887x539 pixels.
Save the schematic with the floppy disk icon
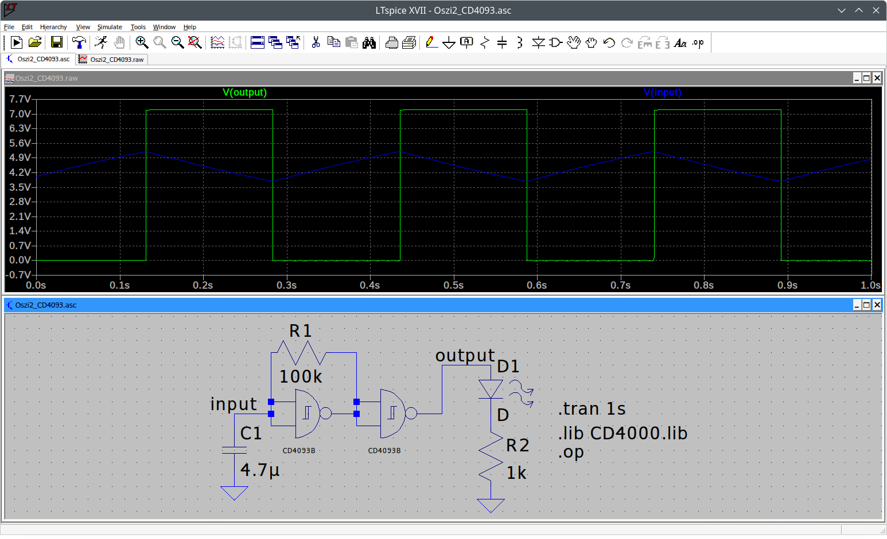56,42
